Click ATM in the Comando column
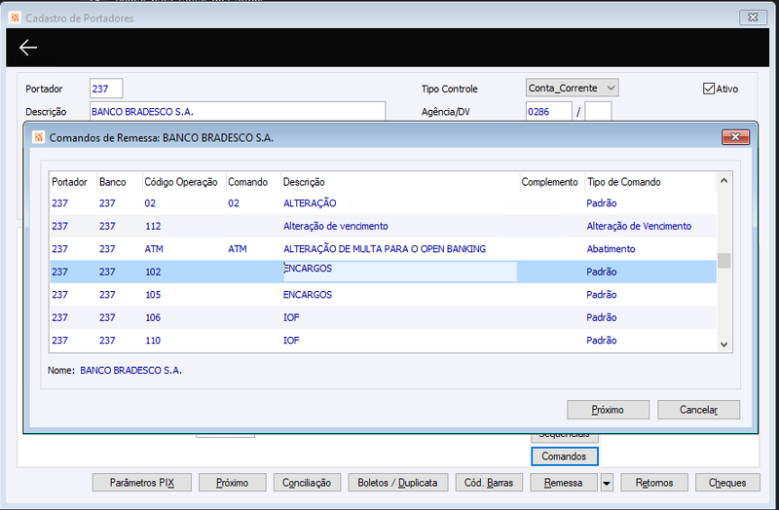The image size is (779, 510). [238, 249]
